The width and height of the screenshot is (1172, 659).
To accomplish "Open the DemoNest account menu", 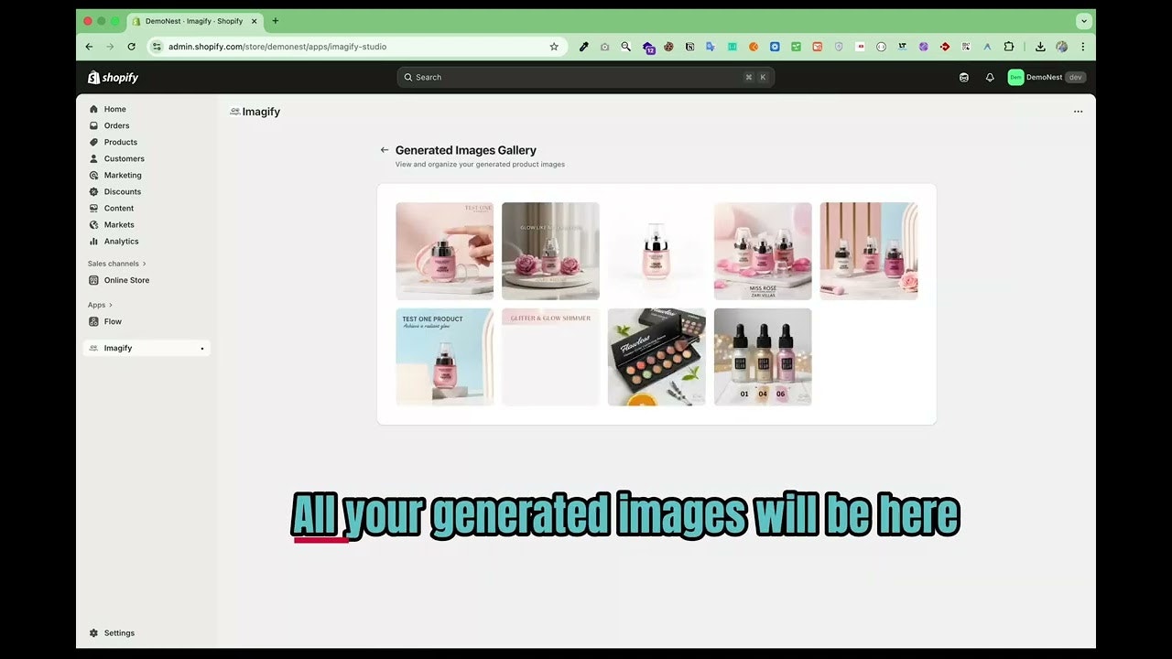I will [x=1047, y=77].
